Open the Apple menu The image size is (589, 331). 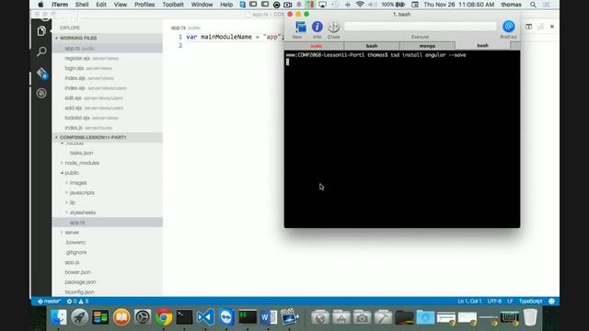coord(40,5)
